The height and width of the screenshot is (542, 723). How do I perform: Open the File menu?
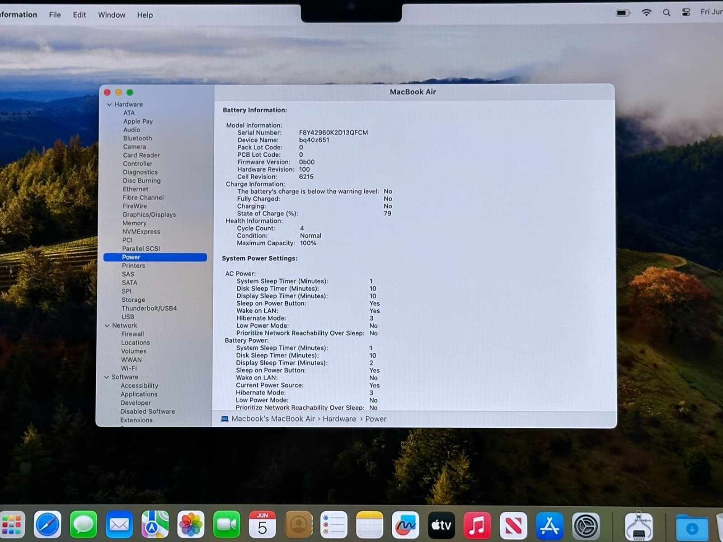pyautogui.click(x=55, y=15)
